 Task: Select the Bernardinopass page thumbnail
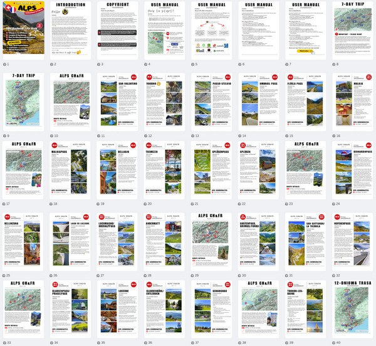tap(353, 169)
